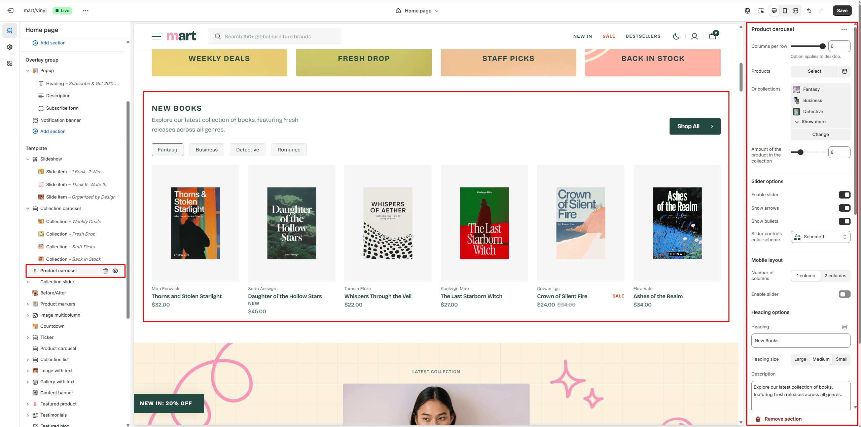This screenshot has height=427, width=861.
Task: Disable the Show arrows toggle
Action: 844,208
